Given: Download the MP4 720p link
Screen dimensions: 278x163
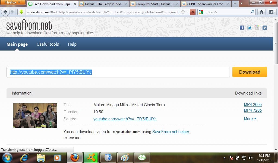Looking at the screenshot, I should click(x=253, y=110).
